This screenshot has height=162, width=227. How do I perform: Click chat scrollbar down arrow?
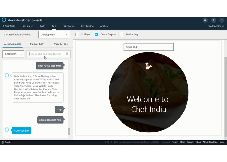tap(69, 136)
